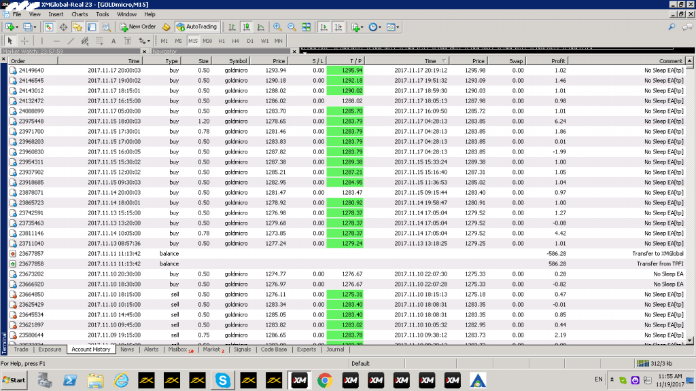Image resolution: width=696 pixels, height=391 pixels.
Task: Switch to Bar Chart icon
Action: (232, 27)
